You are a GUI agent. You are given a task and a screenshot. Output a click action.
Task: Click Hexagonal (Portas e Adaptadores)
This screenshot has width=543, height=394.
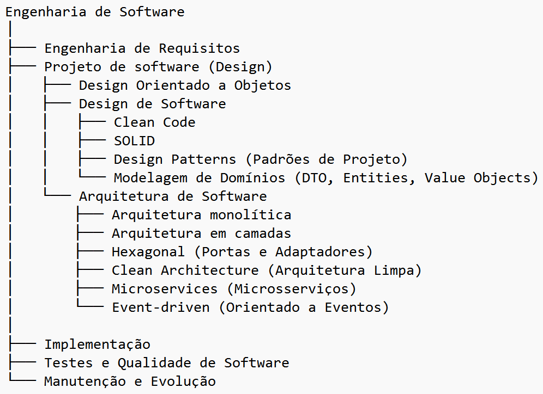tap(242, 252)
